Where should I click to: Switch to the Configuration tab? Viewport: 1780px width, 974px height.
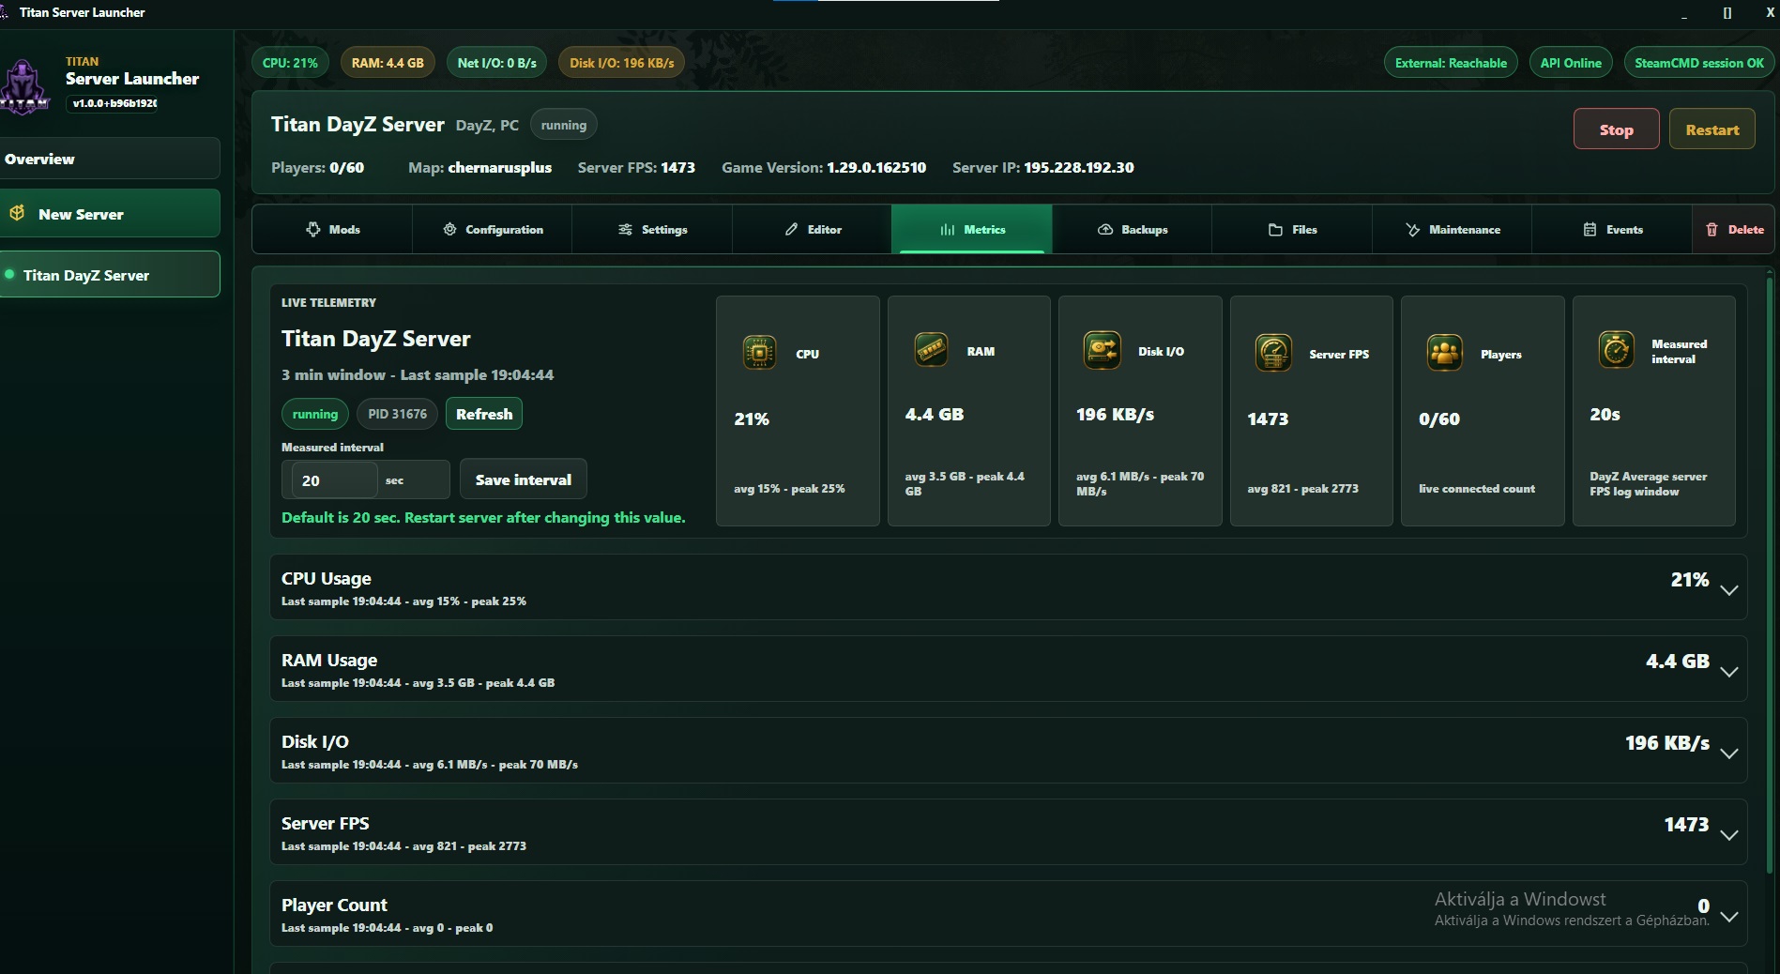pos(493,229)
